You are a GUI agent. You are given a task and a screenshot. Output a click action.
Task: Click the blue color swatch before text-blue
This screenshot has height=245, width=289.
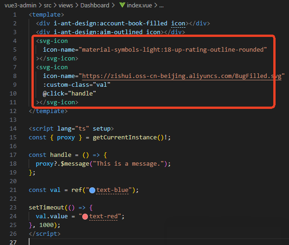[92, 190]
